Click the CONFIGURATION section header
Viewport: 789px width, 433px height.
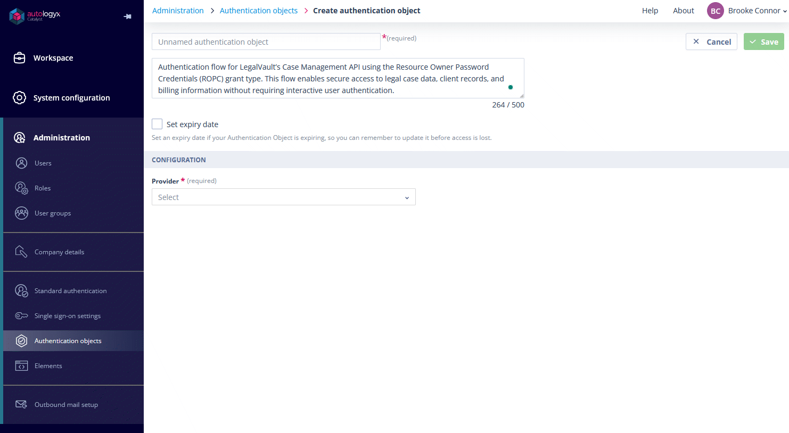coord(179,160)
